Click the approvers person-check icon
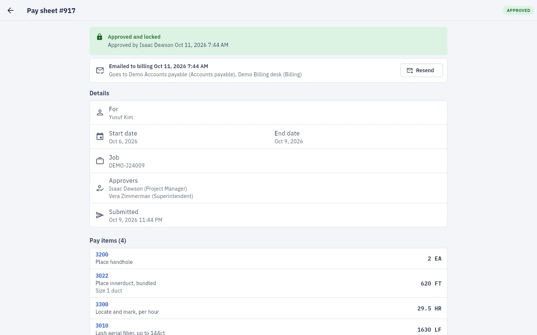 pyautogui.click(x=100, y=188)
